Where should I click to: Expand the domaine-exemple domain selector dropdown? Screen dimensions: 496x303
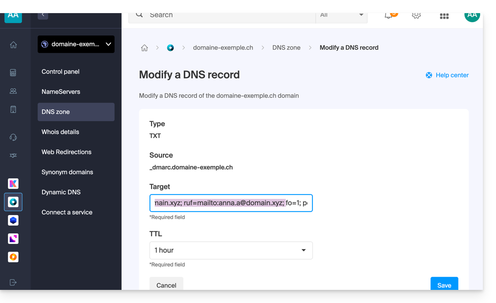point(76,44)
